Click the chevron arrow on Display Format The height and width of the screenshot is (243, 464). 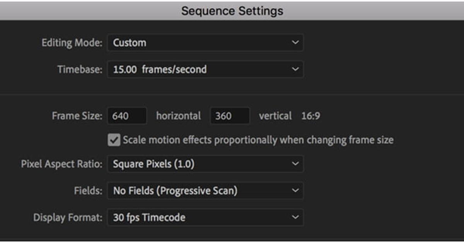pos(295,218)
